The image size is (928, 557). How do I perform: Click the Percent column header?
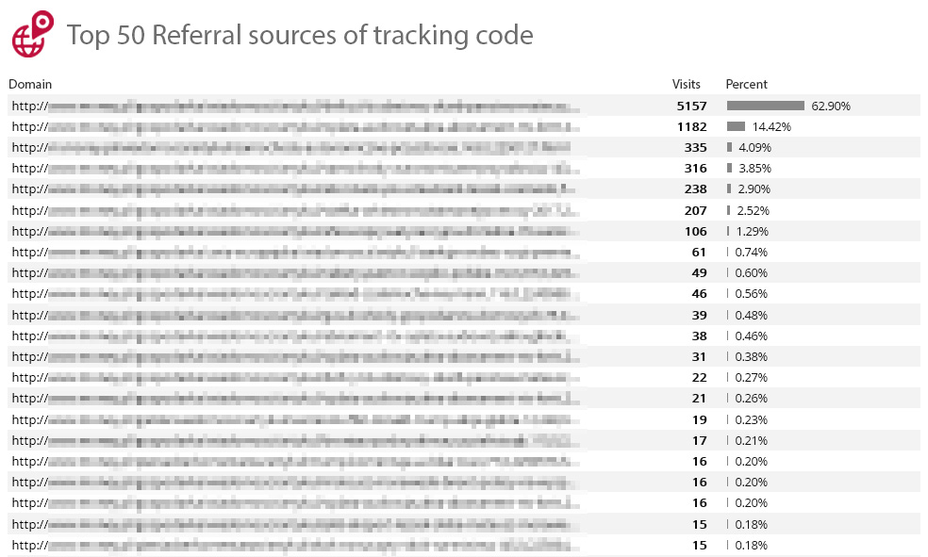[x=746, y=84]
